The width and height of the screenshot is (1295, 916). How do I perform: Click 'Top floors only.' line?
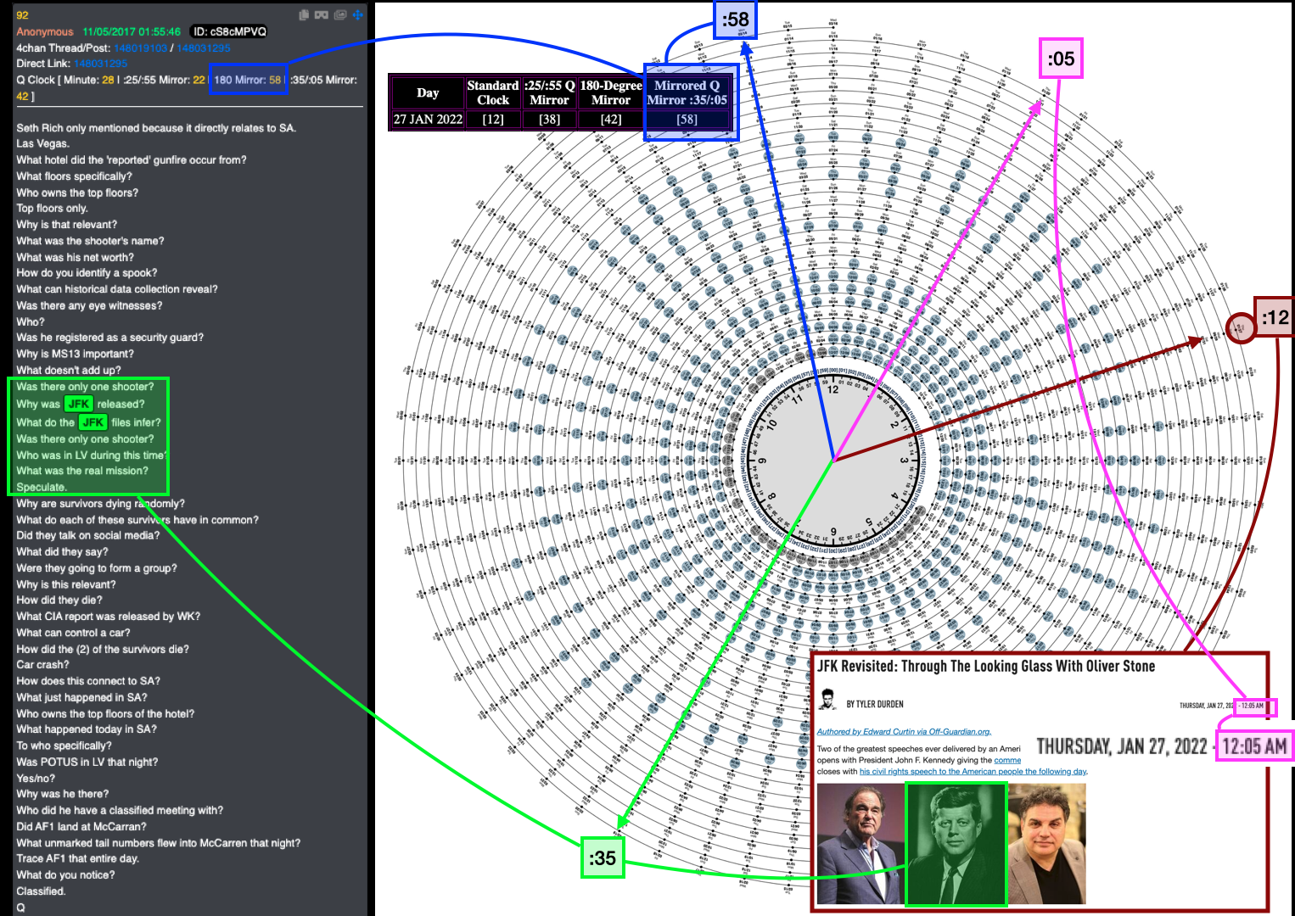tap(52, 209)
